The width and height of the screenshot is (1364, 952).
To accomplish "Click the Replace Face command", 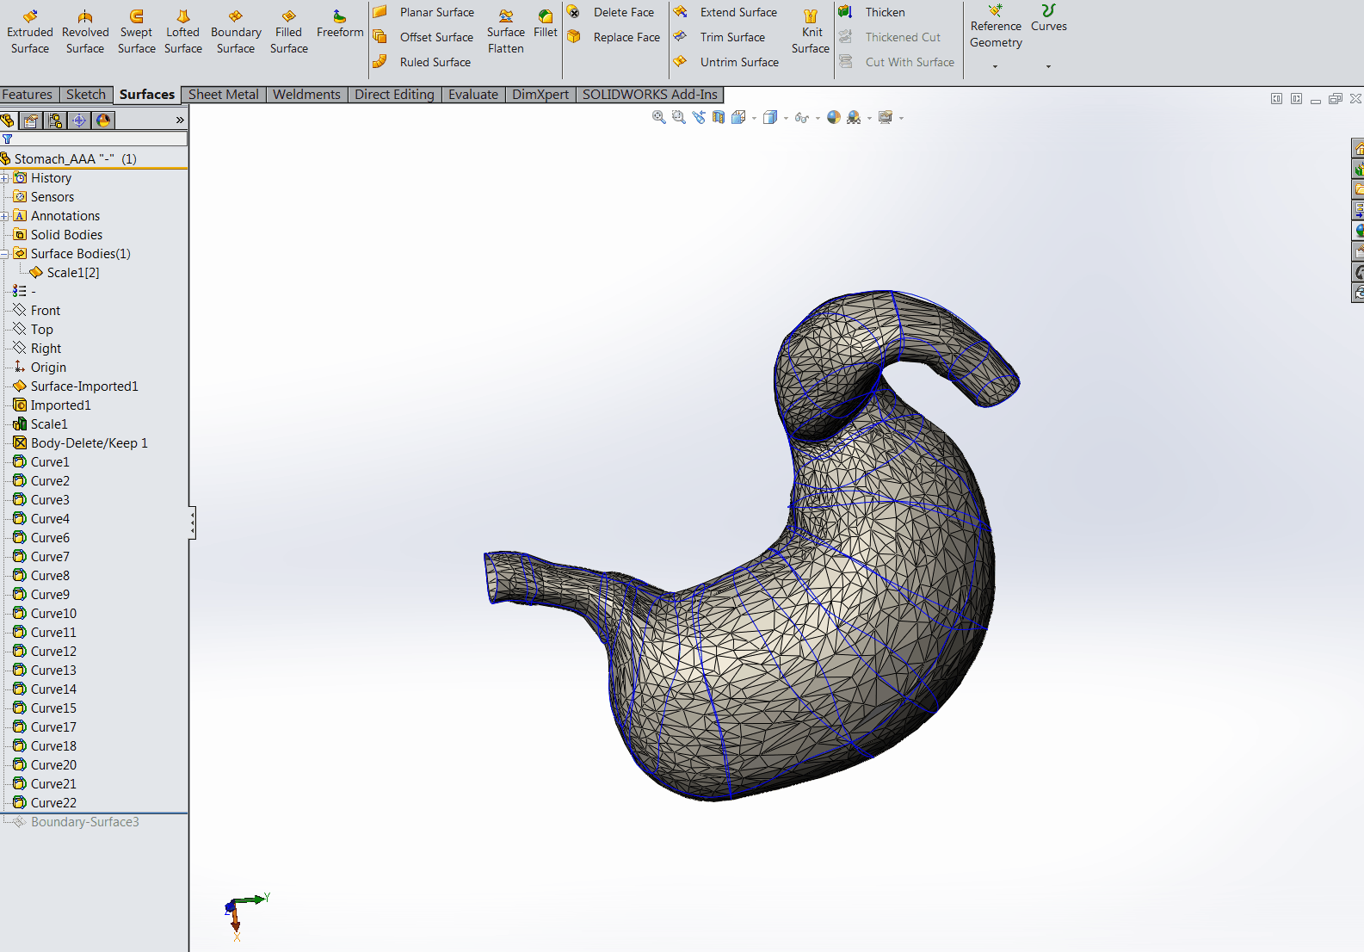I will coord(614,37).
